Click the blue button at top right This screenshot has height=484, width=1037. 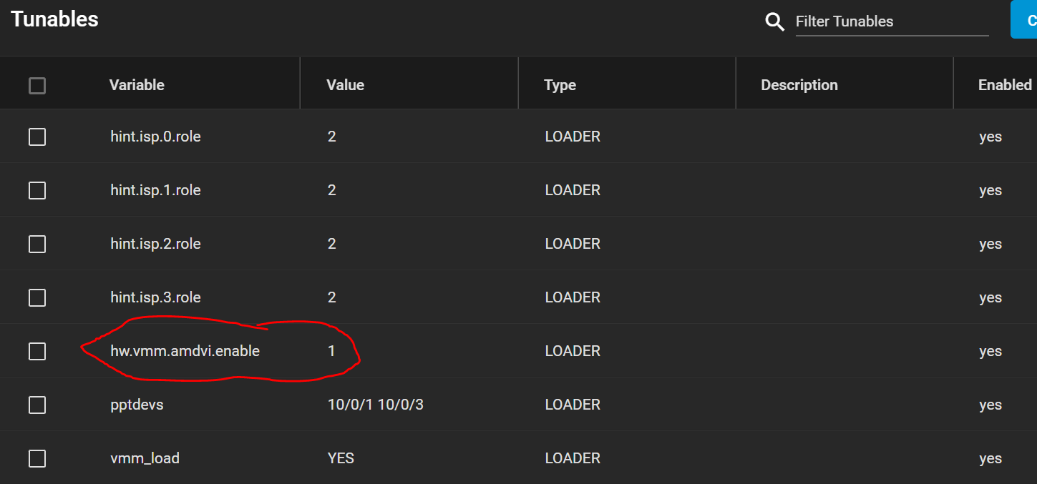click(x=1024, y=19)
